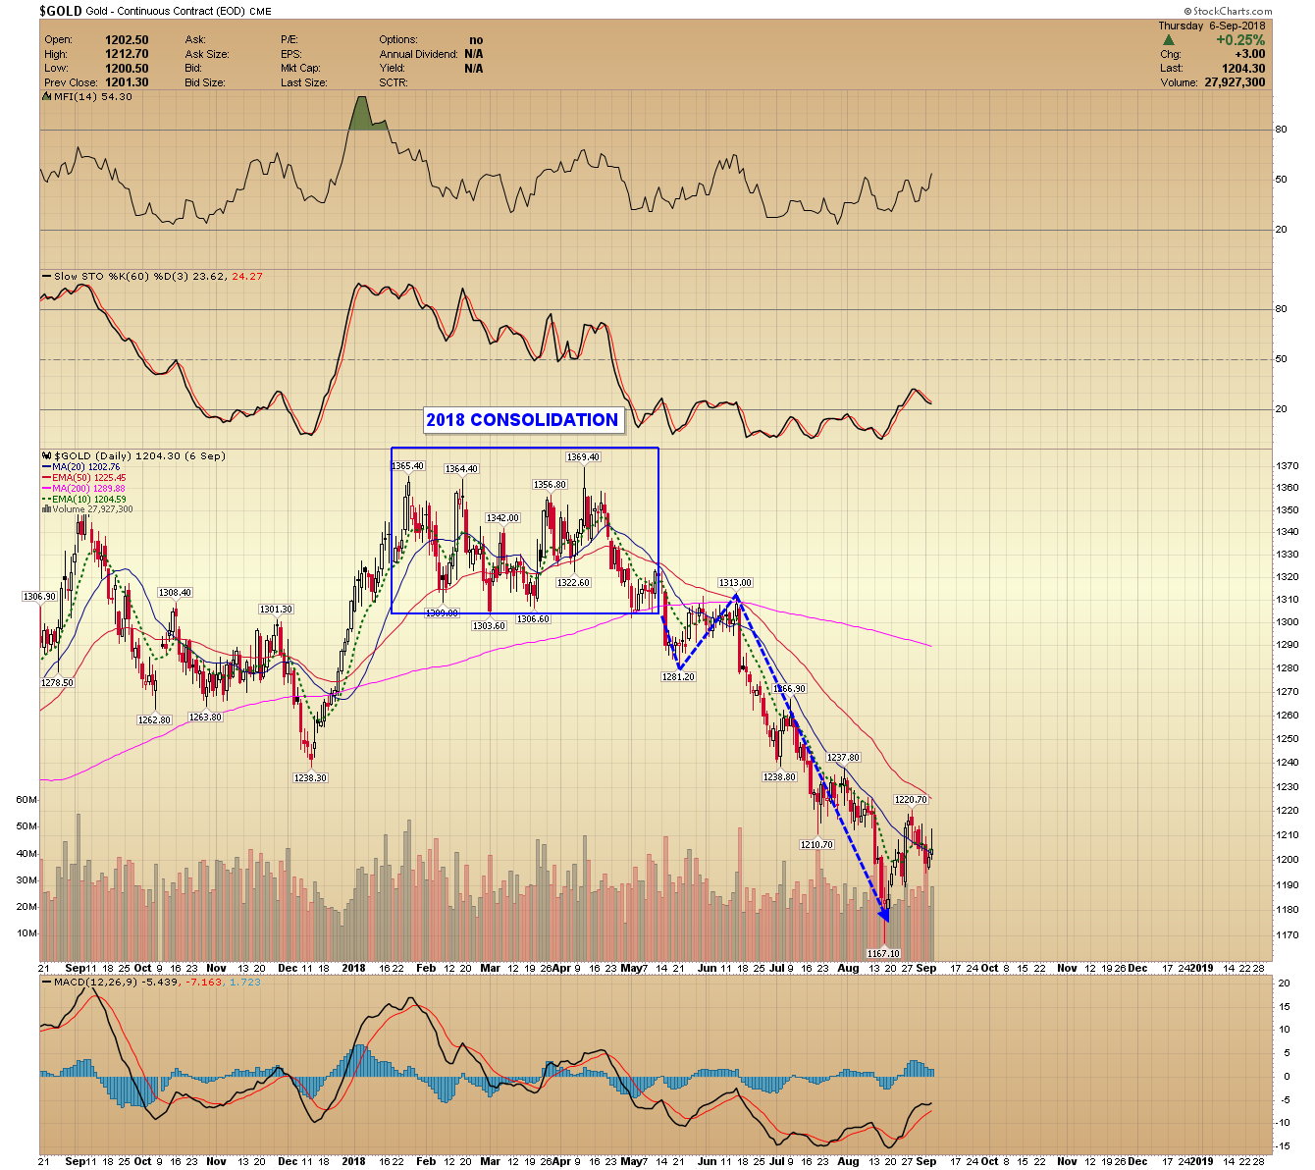
Task: Click the Prev Close value 1201.30
Action: 127,82
